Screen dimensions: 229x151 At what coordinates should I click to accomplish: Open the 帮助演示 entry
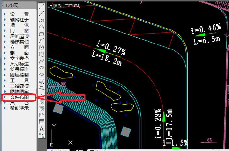tap(19, 108)
